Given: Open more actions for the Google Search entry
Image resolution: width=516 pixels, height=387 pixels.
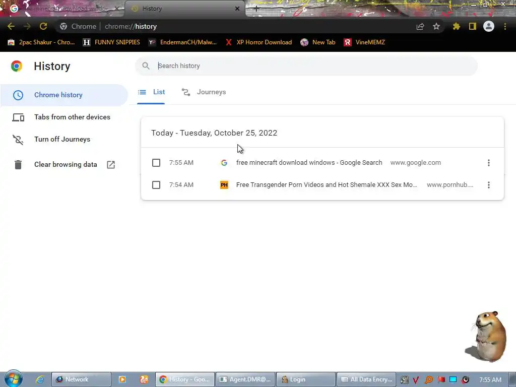Looking at the screenshot, I should (x=488, y=163).
